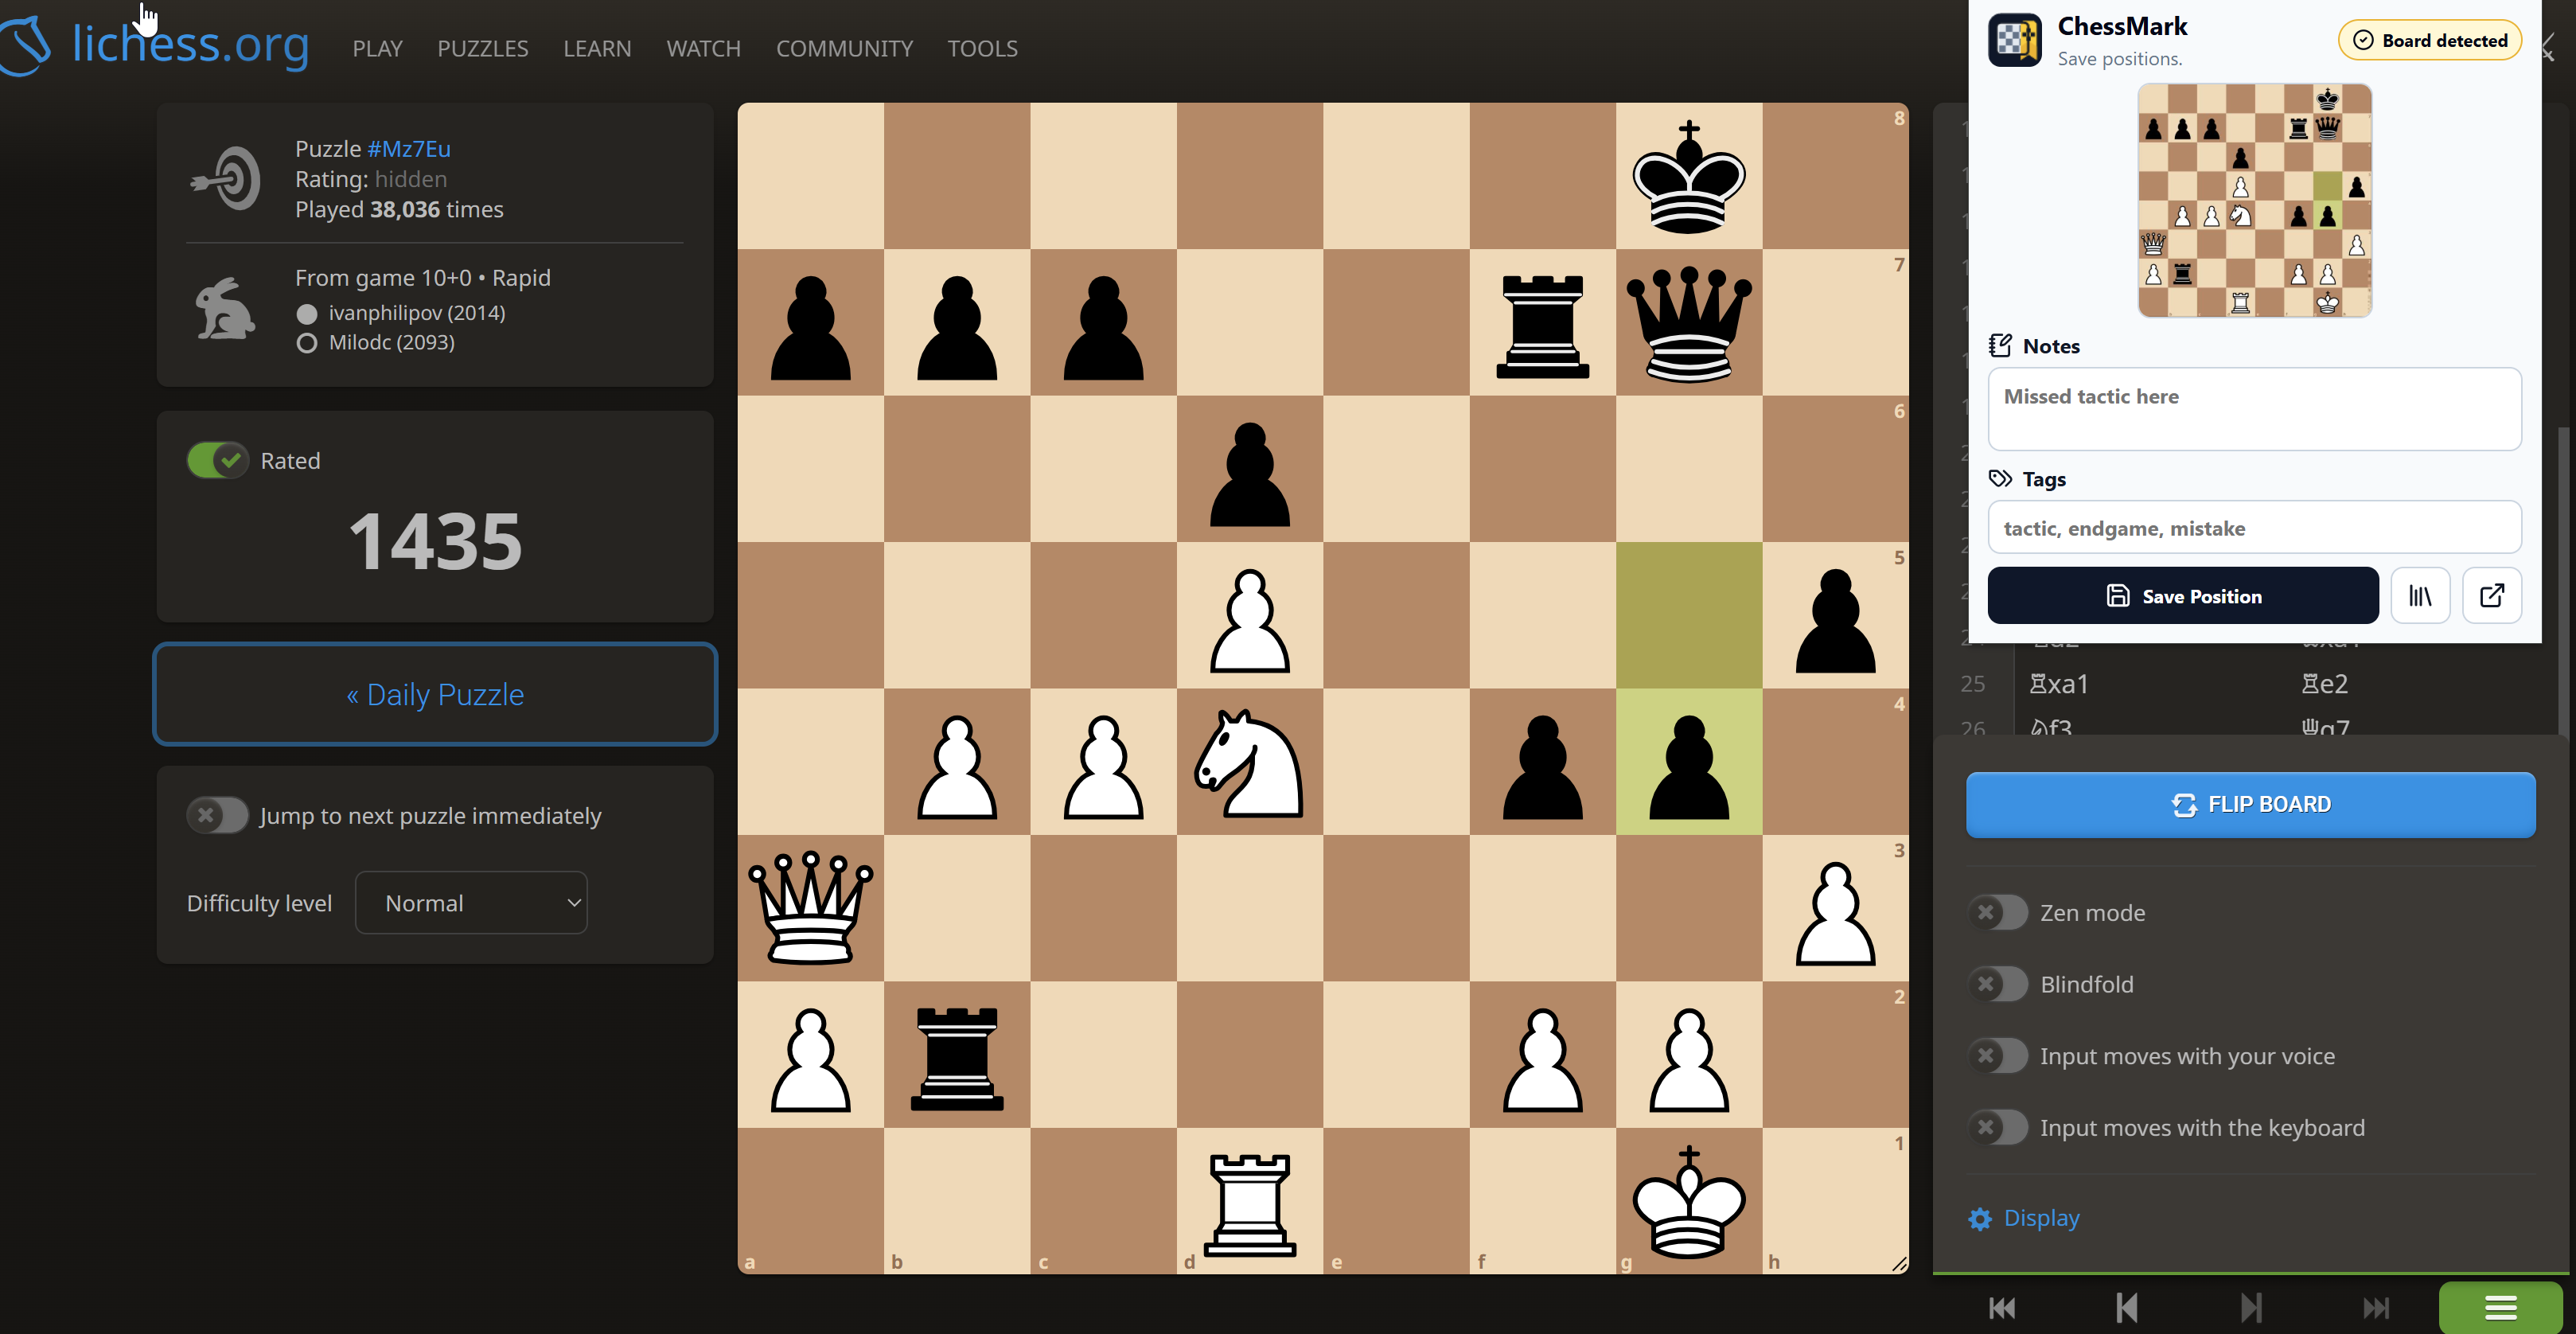This screenshot has height=1334, width=2576.
Task: Click move Rxa1 in move list
Action: tap(2059, 684)
